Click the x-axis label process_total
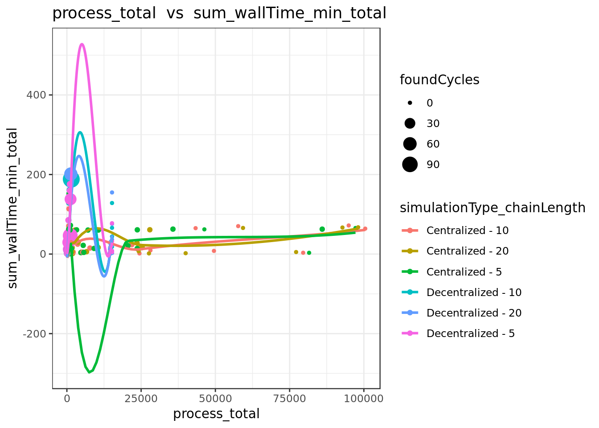The image size is (599, 428). tap(216, 414)
